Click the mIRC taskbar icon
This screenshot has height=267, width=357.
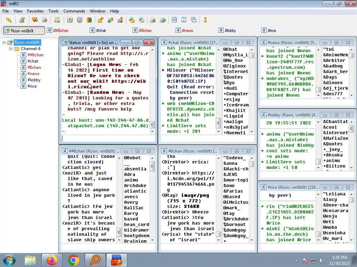(116, 260)
